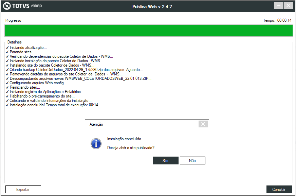This screenshot has width=296, height=196.
Task: Select the 'Descompactando arquivos novos' log line
Action: click(x=78, y=78)
